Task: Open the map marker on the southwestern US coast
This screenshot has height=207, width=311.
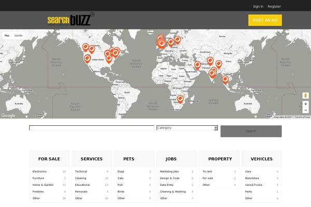Action: click(x=87, y=58)
